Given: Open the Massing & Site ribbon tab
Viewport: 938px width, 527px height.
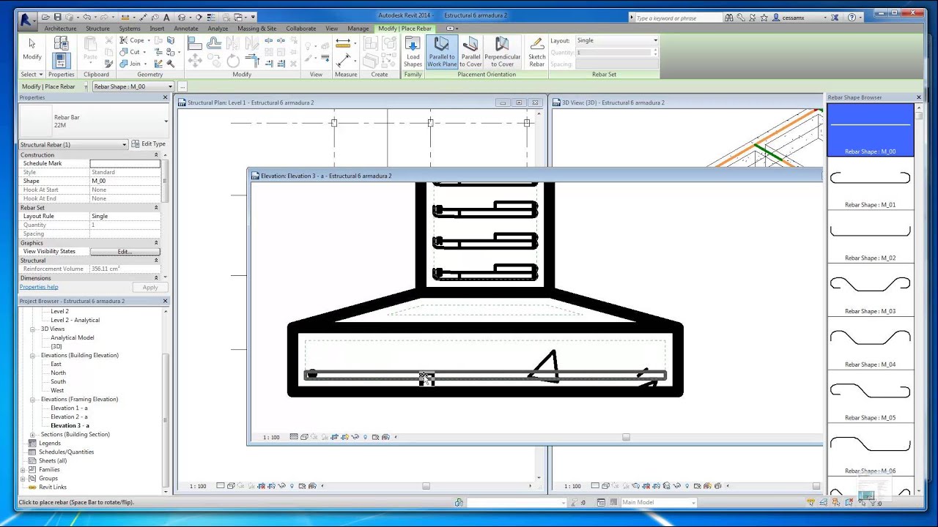Looking at the screenshot, I should [x=256, y=29].
